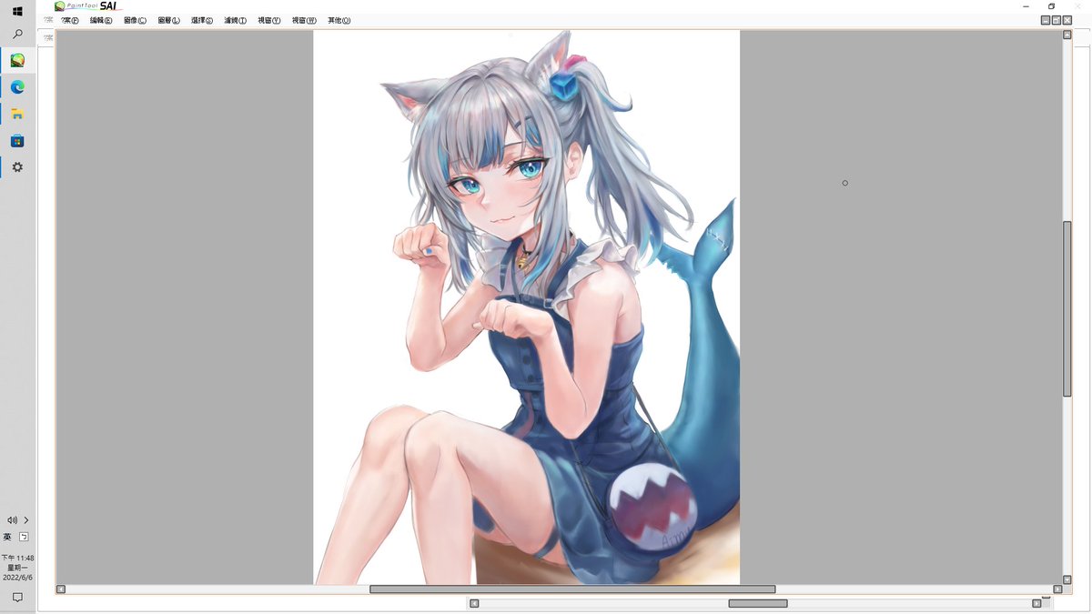The height and width of the screenshot is (614, 1092).
Task: Open File Explorer from the taskbar
Action: (17, 114)
